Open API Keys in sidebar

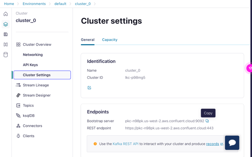point(30,65)
